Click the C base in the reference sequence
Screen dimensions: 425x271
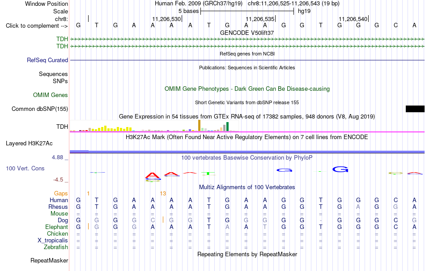[x=396, y=25]
